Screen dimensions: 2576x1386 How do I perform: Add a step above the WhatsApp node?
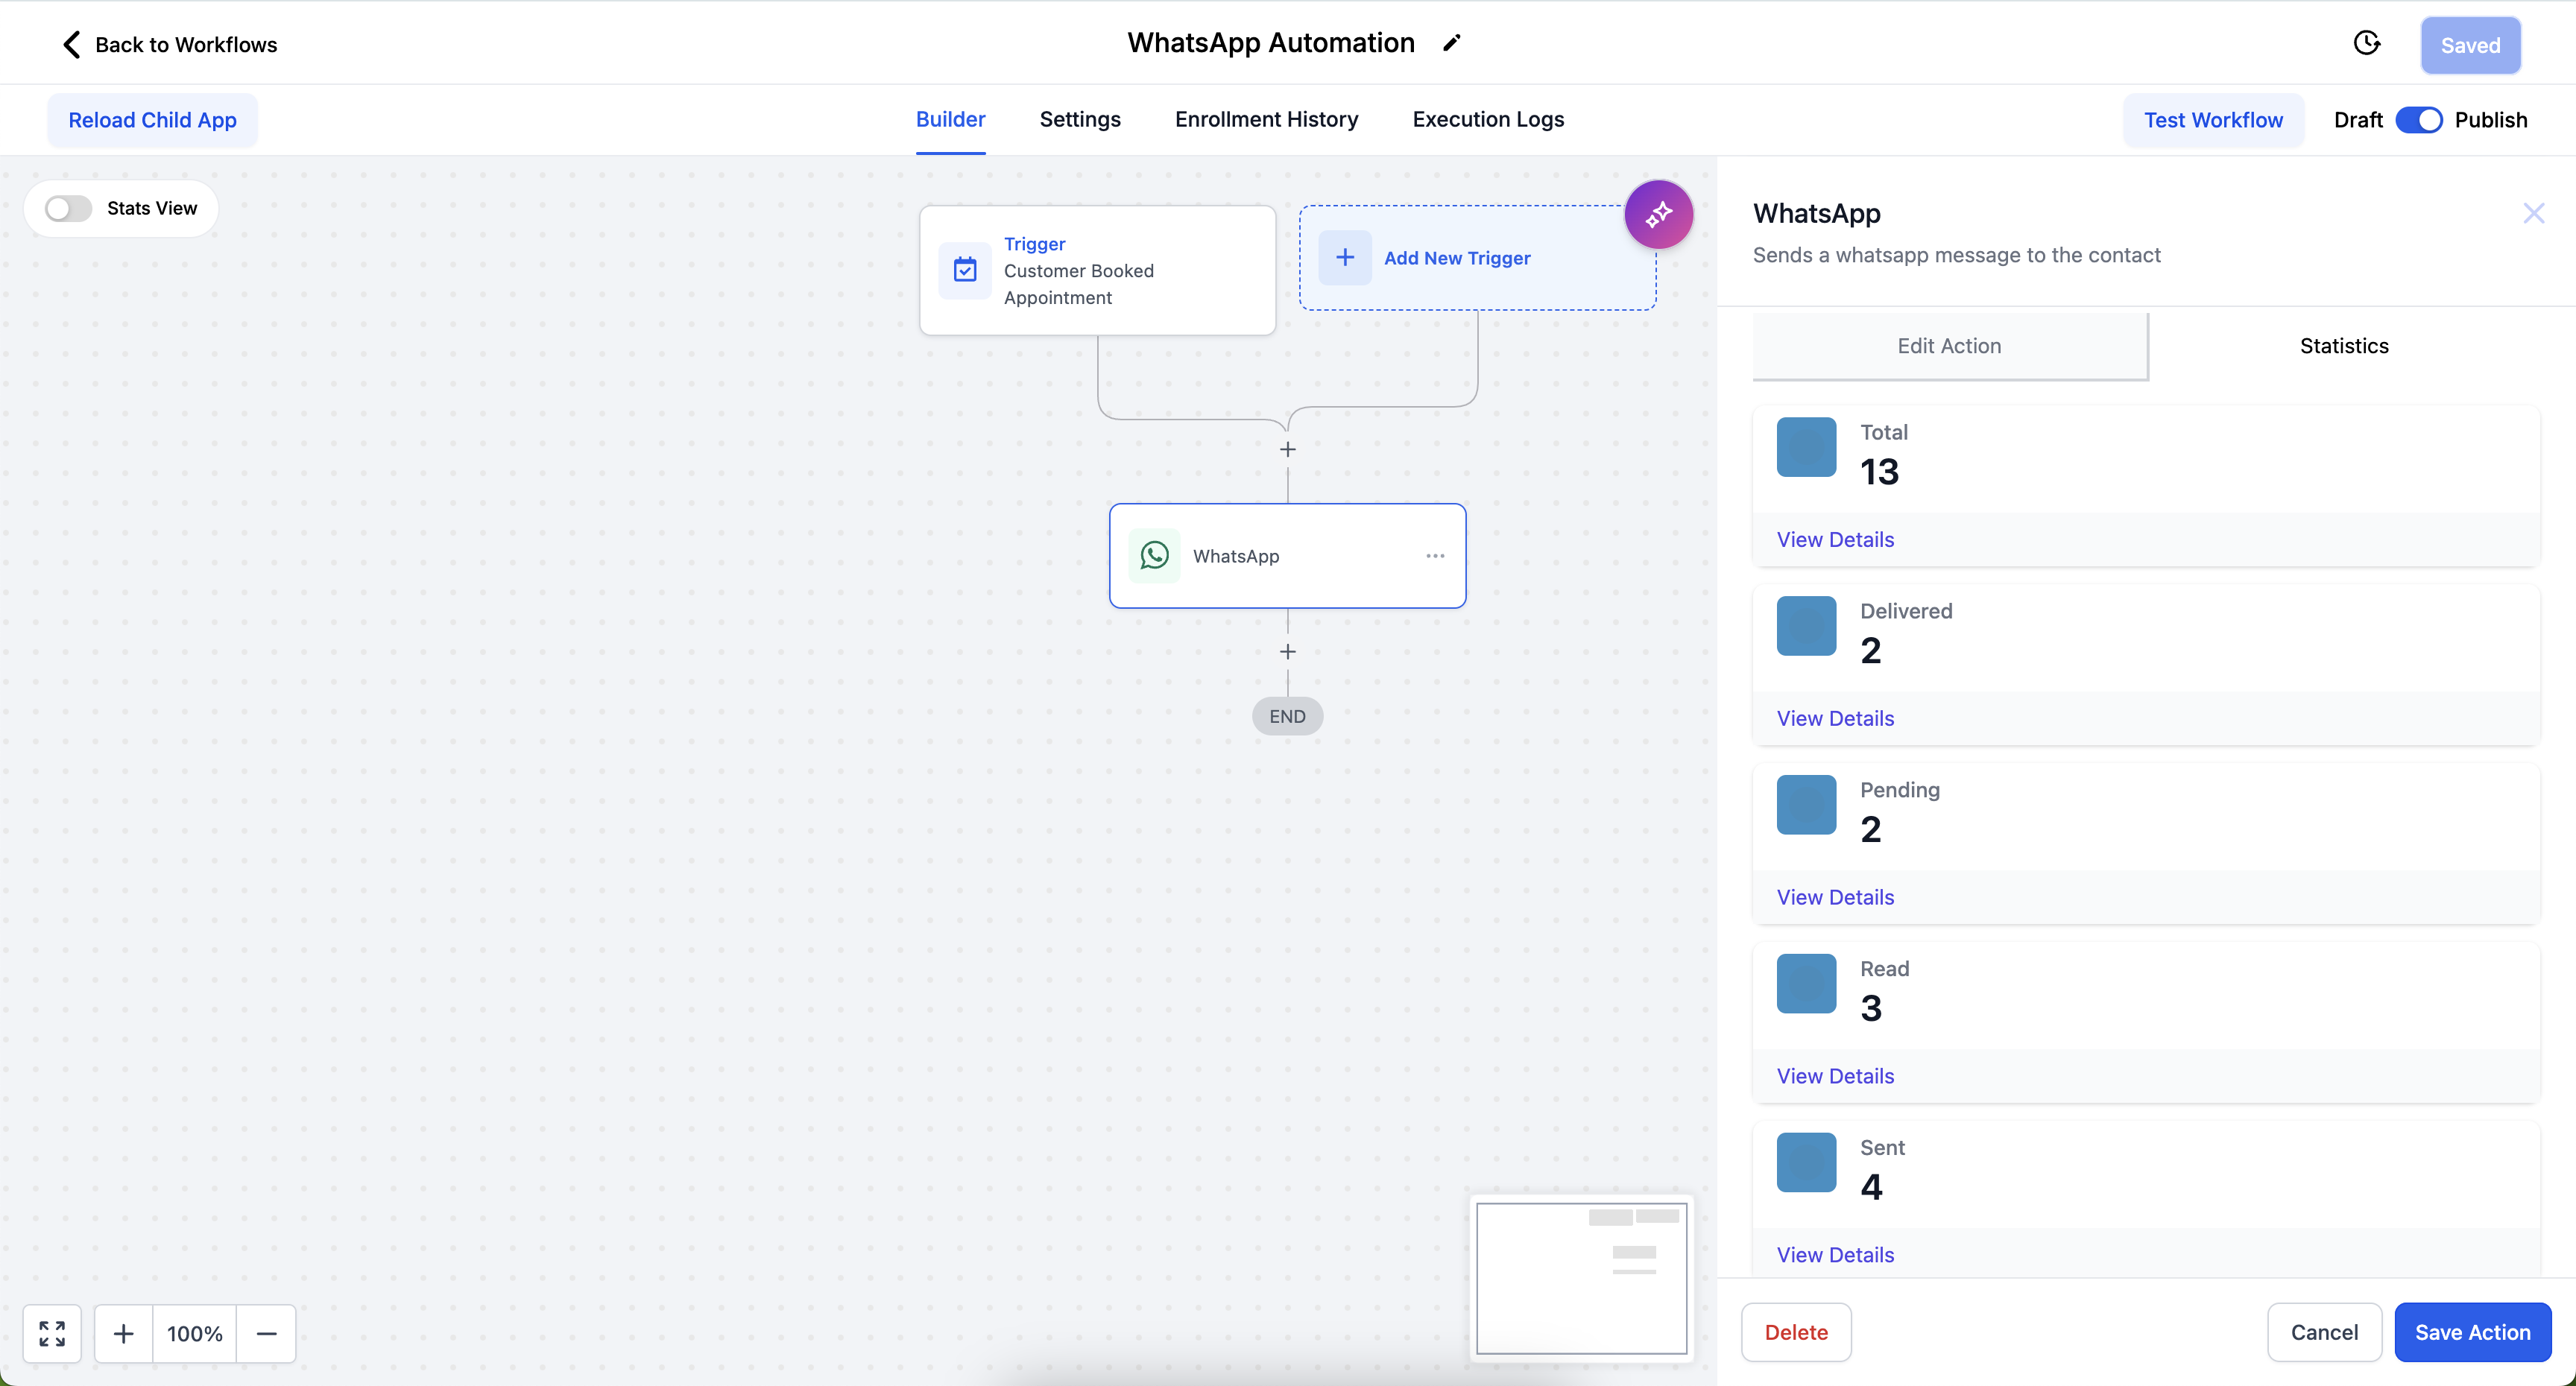[x=1287, y=450]
